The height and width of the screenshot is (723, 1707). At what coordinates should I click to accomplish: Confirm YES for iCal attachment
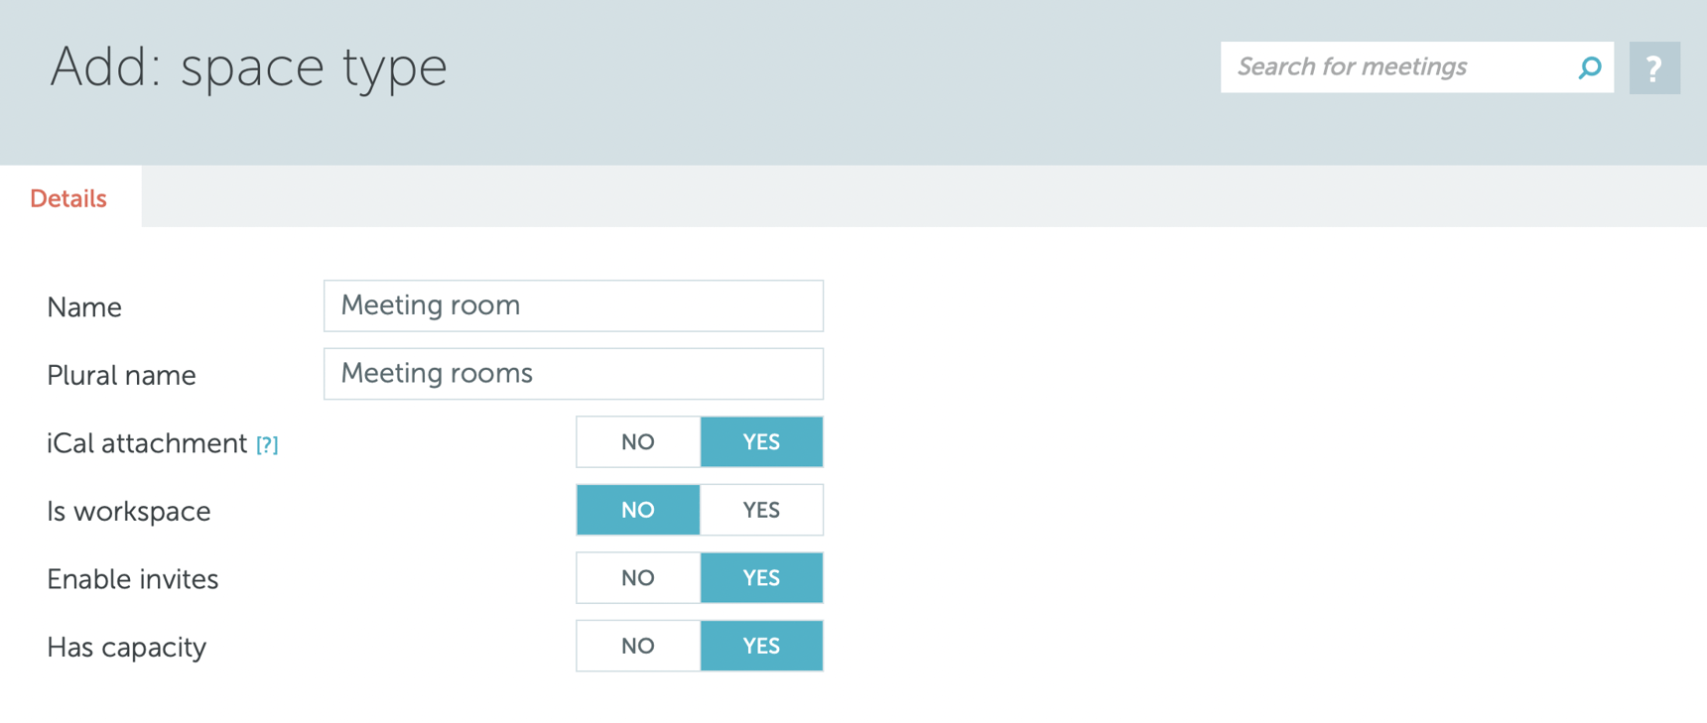[761, 441]
